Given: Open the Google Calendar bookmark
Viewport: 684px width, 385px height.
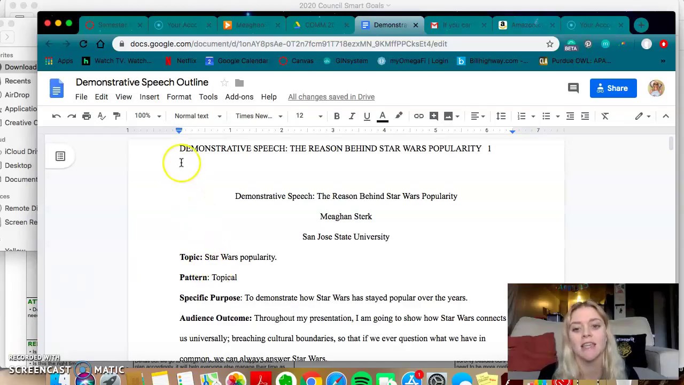Looking at the screenshot, I should tap(237, 61).
